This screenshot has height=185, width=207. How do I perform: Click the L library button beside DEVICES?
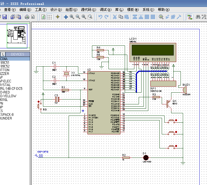pyautogui.click(x=3, y=54)
